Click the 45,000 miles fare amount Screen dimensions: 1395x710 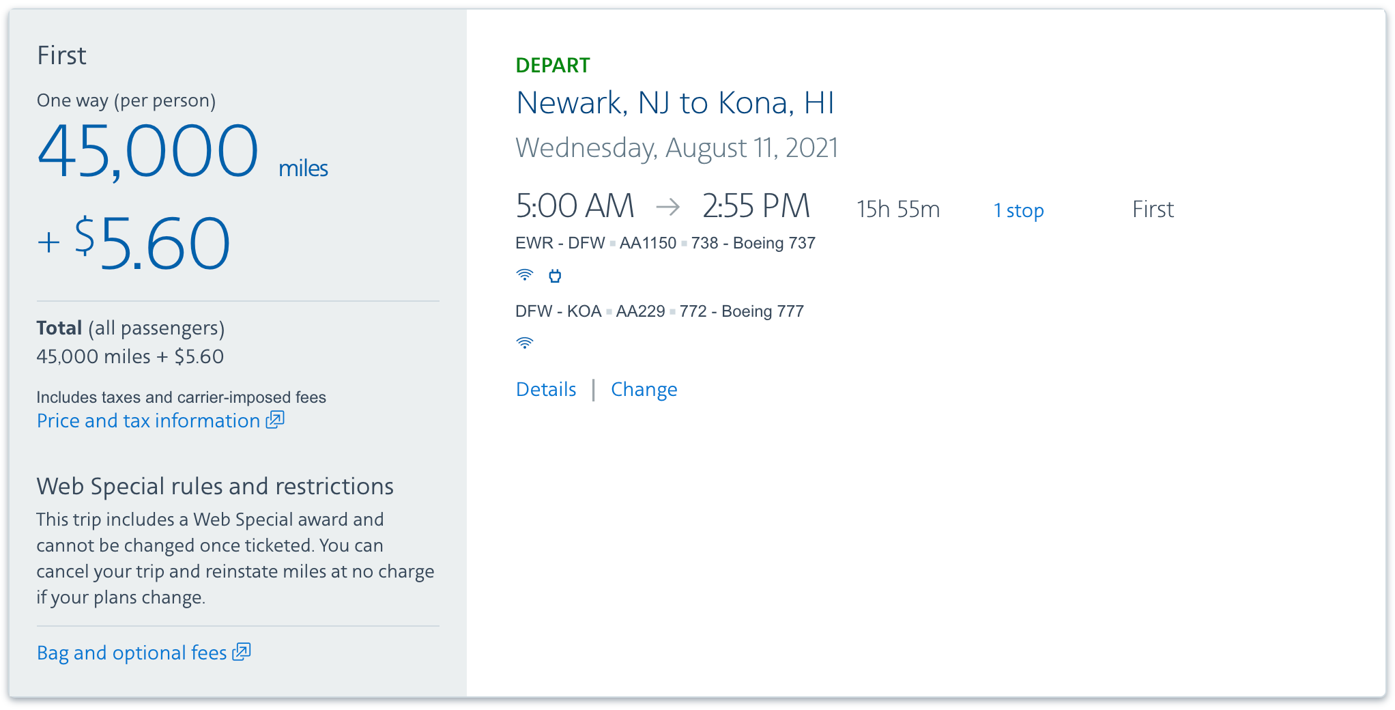coord(148,152)
